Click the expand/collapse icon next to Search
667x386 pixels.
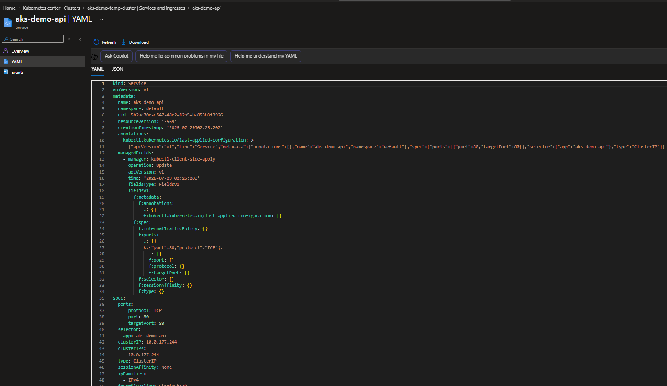[x=69, y=39]
